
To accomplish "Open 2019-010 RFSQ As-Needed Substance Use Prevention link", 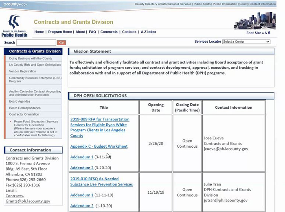I will pyautogui.click(x=101, y=181).
